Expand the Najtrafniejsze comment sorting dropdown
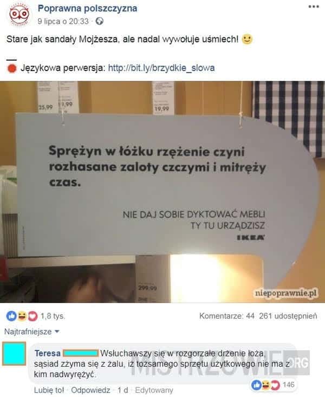Image resolution: width=325 pixels, height=397 pixels. coord(32,331)
